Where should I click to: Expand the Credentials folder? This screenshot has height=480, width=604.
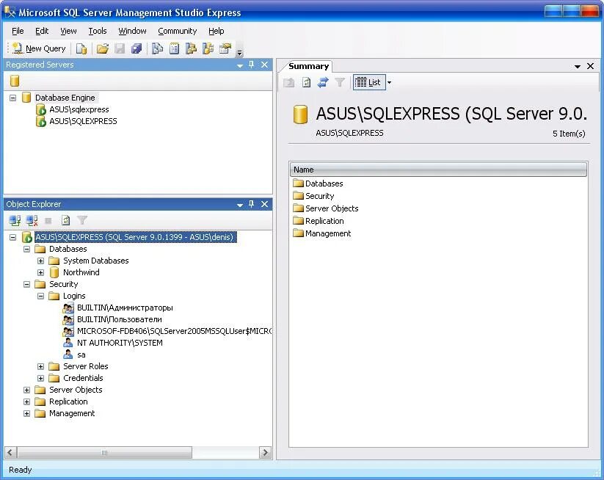[x=40, y=378]
